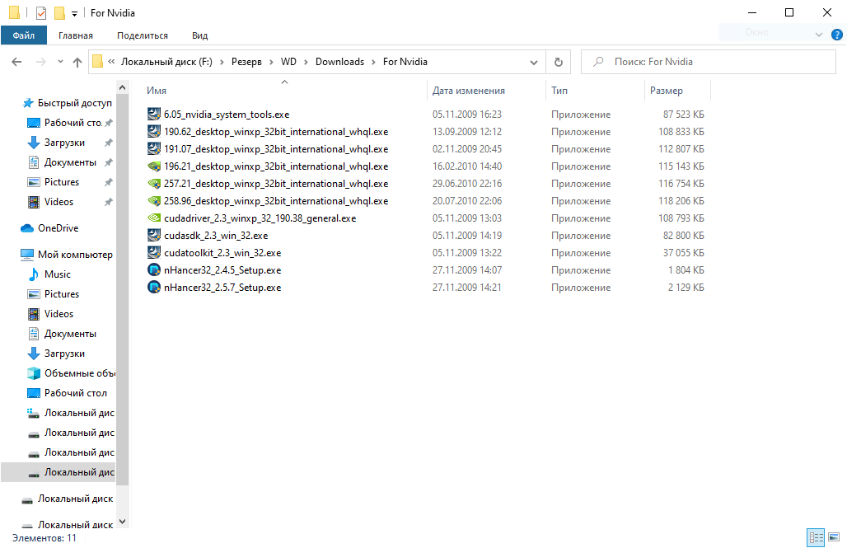The height and width of the screenshot is (548, 847).
Task: Click the New folder quick access icon
Action: [60, 12]
